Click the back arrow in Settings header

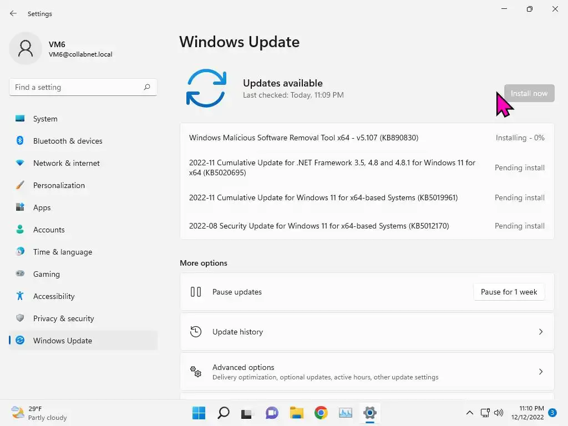tap(13, 13)
